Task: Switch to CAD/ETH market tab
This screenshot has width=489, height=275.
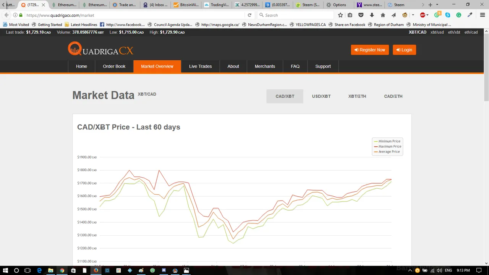Action: pos(393,96)
